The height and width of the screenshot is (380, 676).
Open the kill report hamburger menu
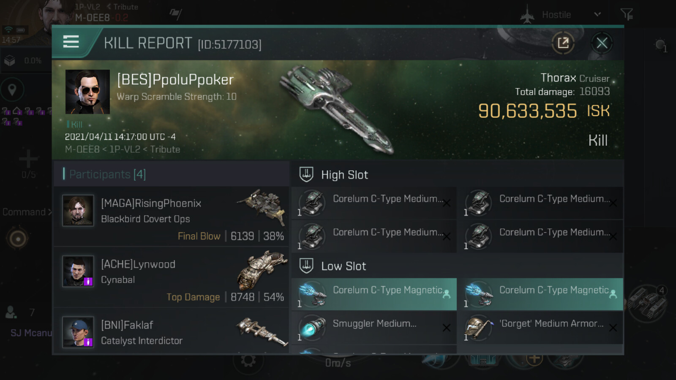(71, 42)
